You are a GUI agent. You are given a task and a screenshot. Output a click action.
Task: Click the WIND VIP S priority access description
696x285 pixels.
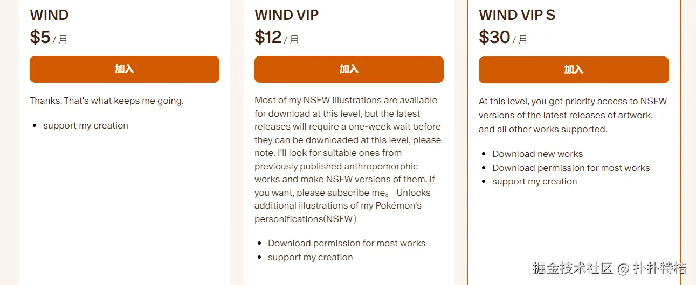pos(573,108)
